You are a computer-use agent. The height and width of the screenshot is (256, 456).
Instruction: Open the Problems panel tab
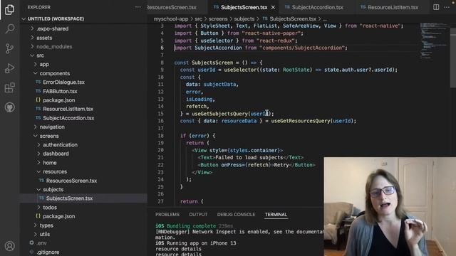[167, 215]
